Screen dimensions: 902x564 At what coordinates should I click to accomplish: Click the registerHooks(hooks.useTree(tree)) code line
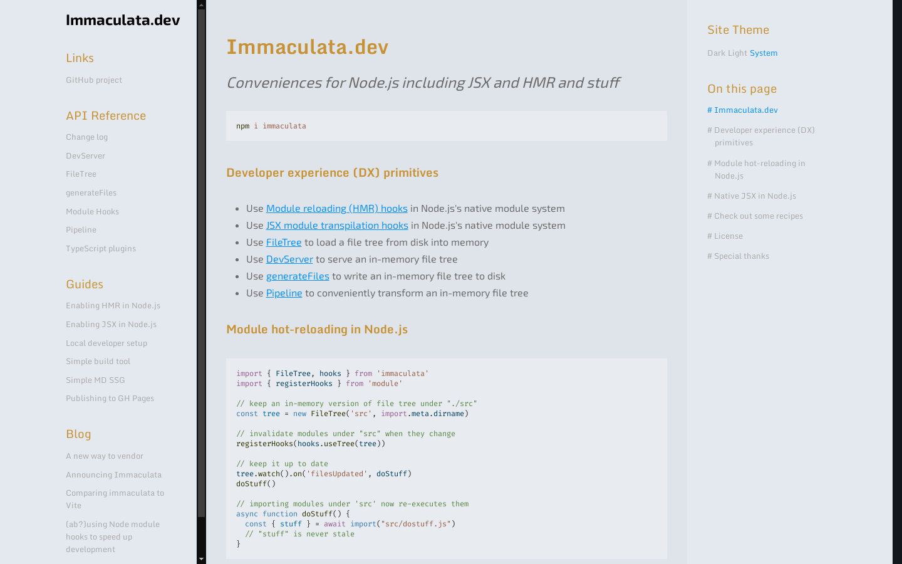[311, 444]
